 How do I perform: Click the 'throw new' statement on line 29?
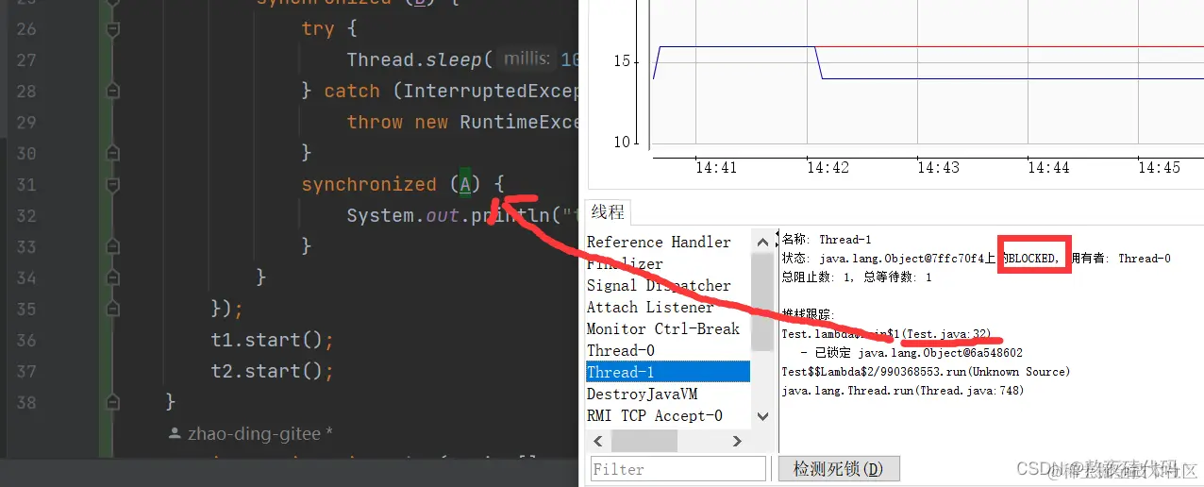[x=397, y=122]
